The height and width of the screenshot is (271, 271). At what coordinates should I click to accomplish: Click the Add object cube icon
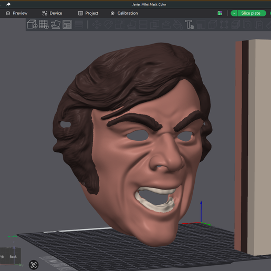tap(32, 24)
